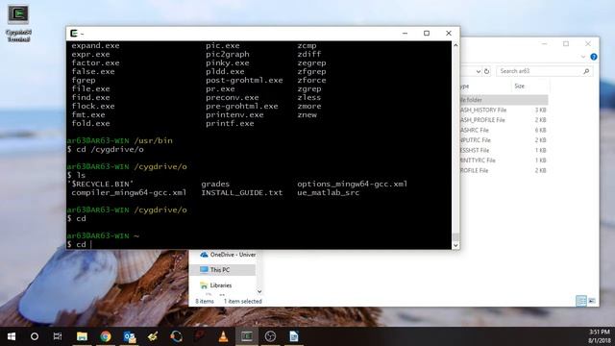
Task: Sort Explorer files by Size column
Action: coord(519,86)
